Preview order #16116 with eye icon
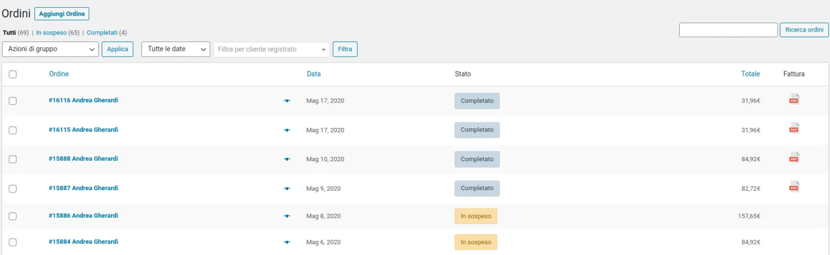The width and height of the screenshot is (830, 255). pyautogui.click(x=286, y=101)
